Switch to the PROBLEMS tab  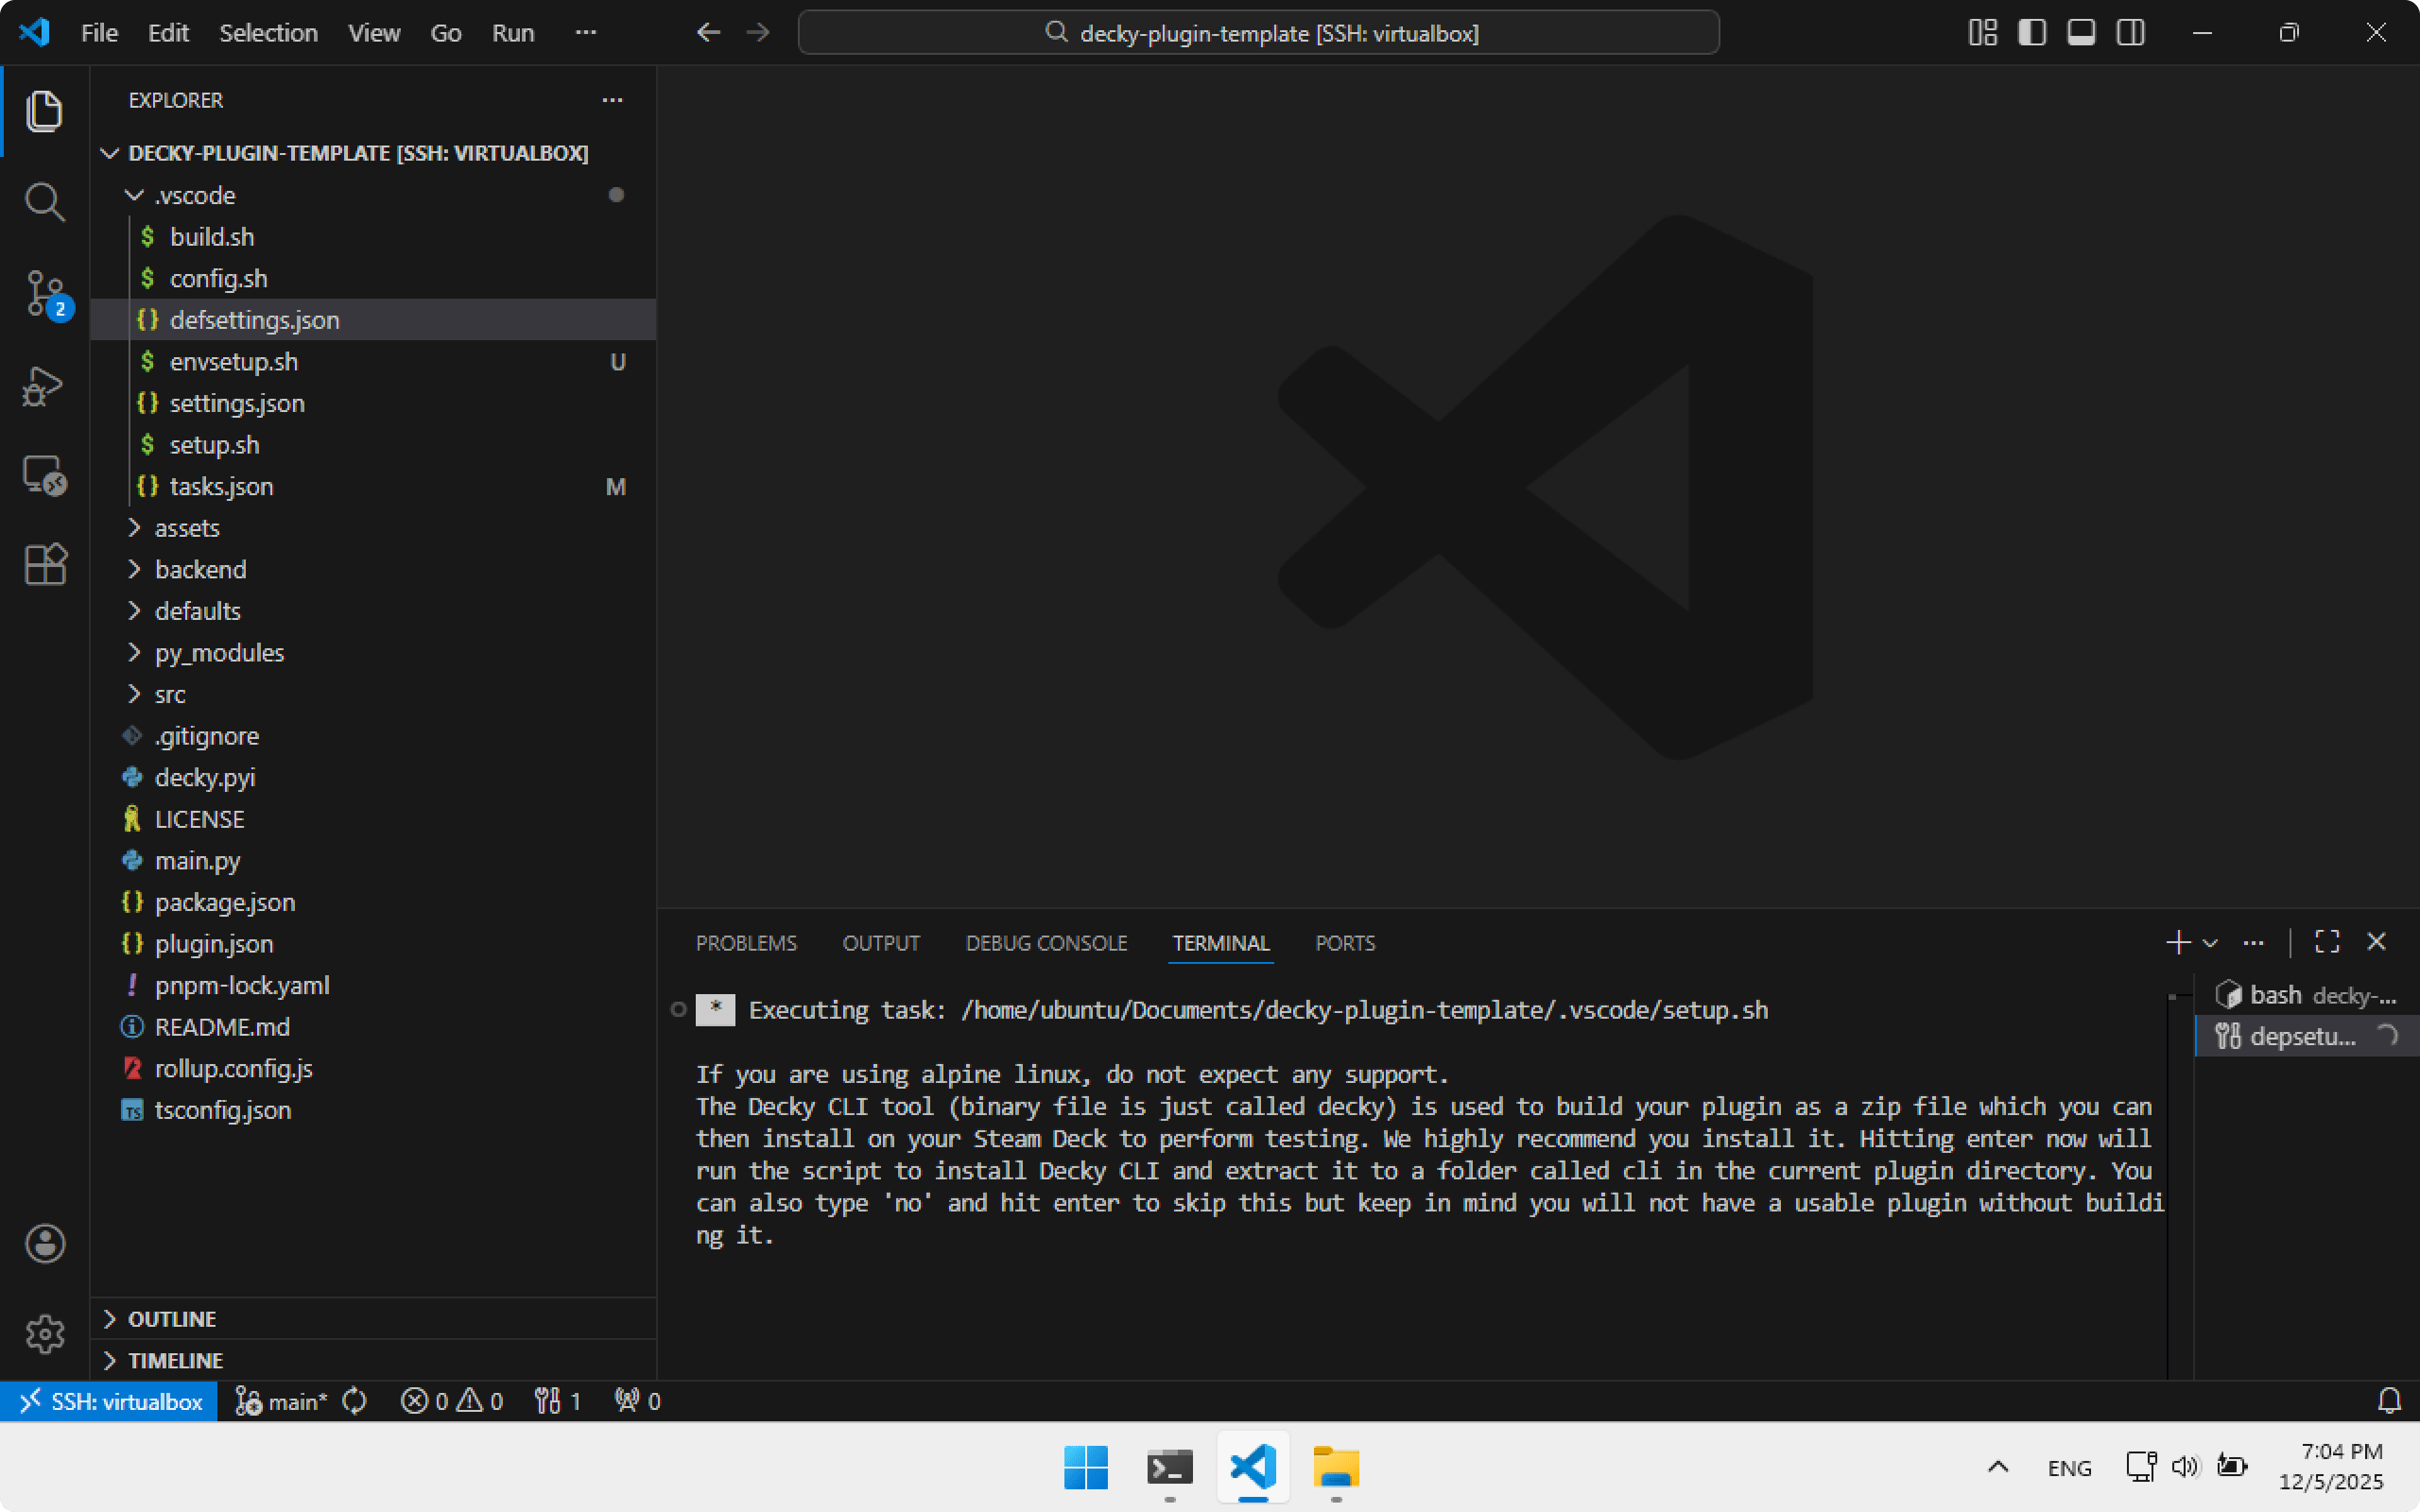pos(746,943)
